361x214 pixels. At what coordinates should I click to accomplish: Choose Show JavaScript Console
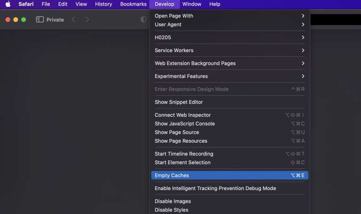[185, 124]
